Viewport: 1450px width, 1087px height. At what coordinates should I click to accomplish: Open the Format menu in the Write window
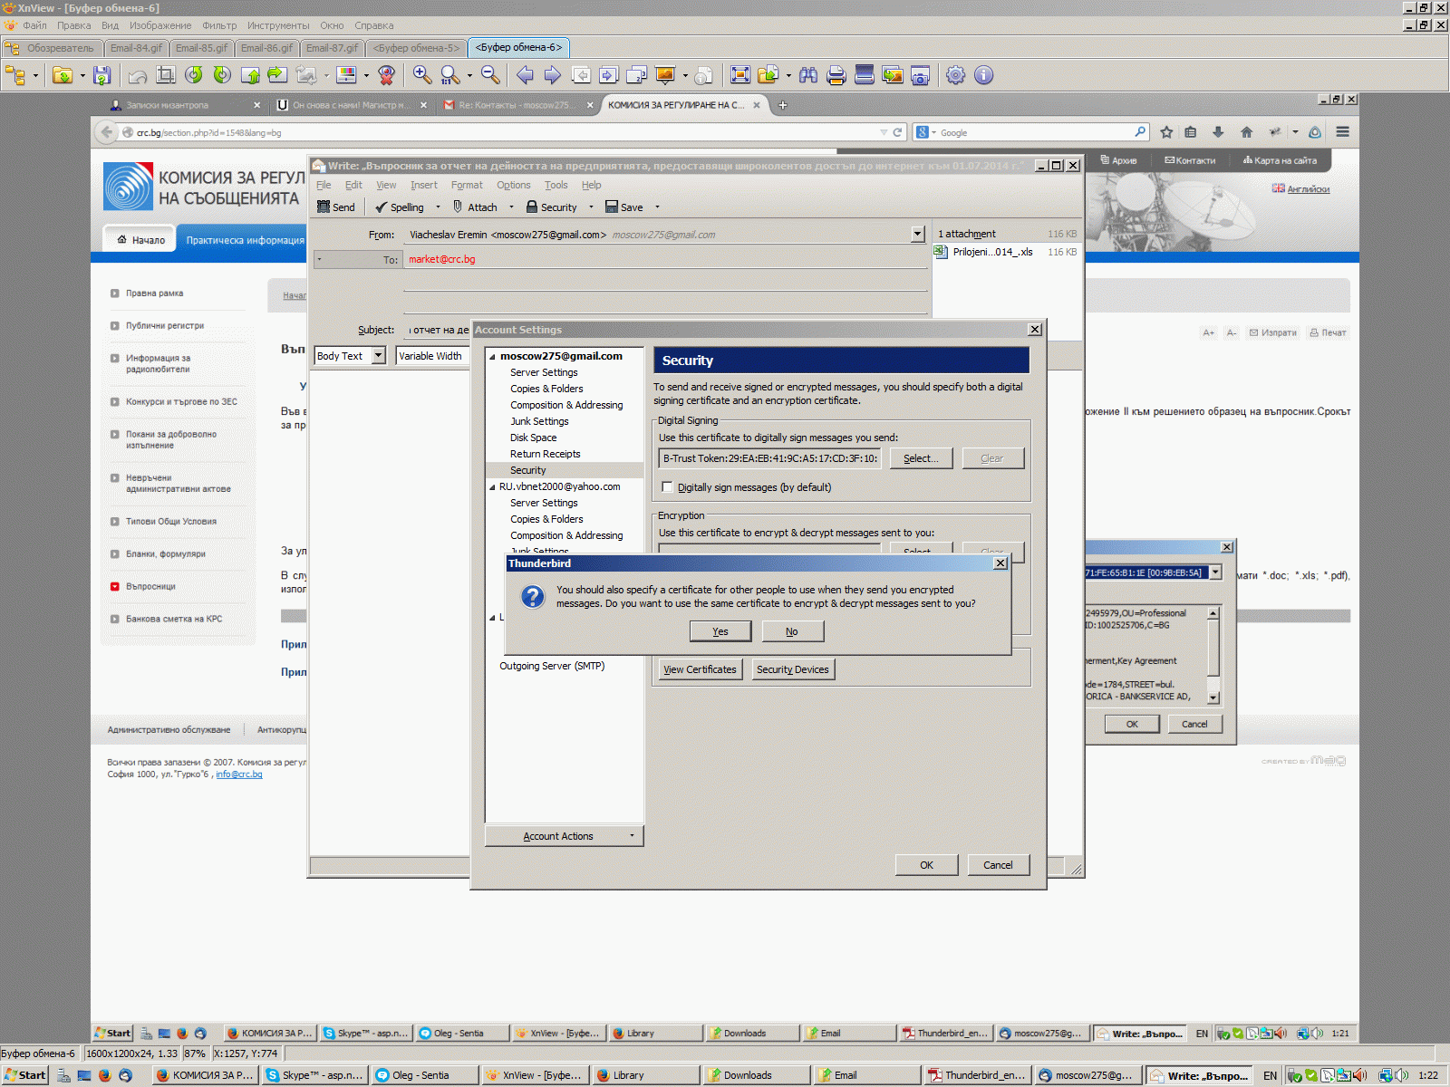pyautogui.click(x=467, y=185)
